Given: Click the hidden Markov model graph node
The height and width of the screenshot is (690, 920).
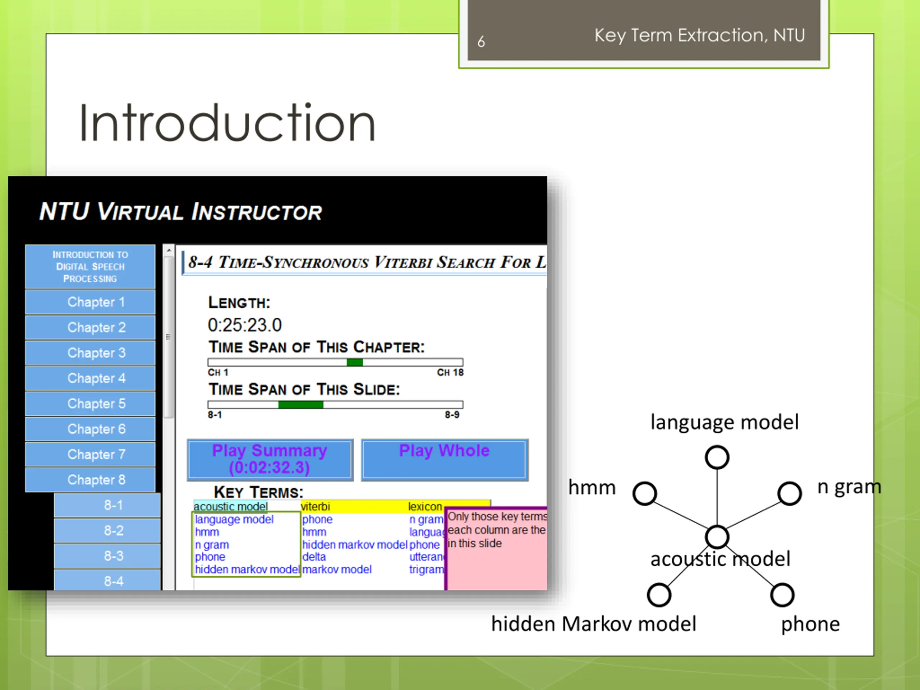Looking at the screenshot, I should point(659,595).
